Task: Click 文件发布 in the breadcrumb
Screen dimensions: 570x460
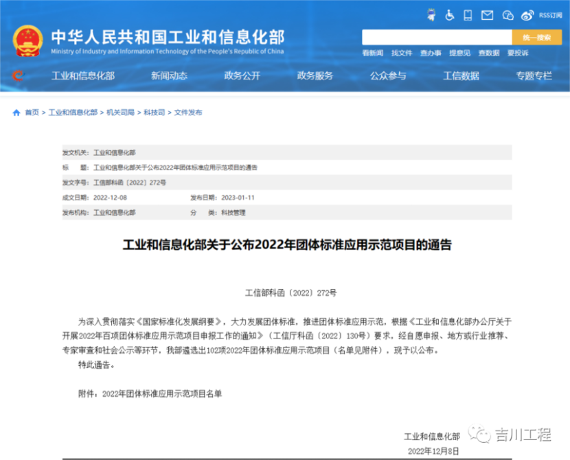Action: pos(188,113)
